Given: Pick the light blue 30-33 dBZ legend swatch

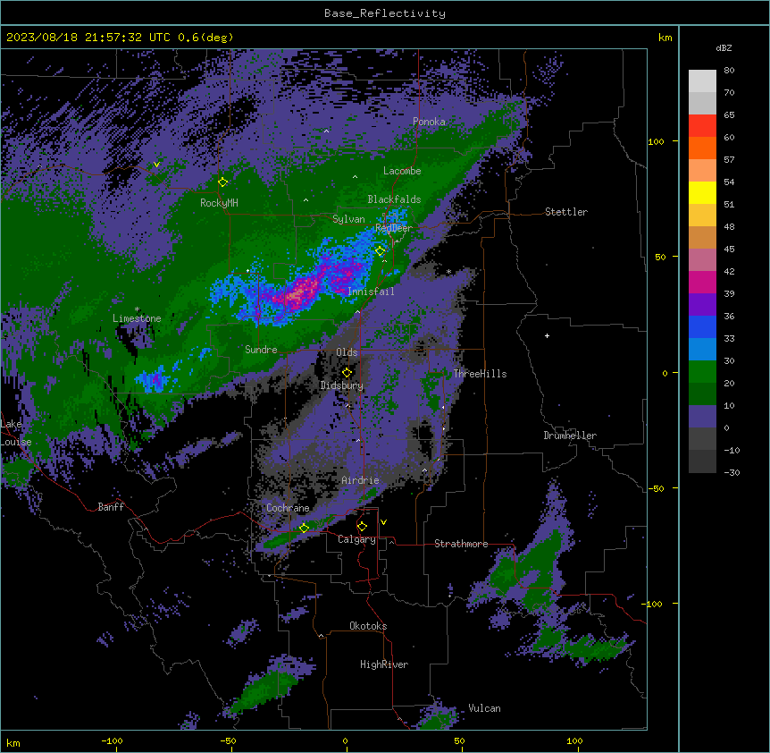Looking at the screenshot, I should coord(702,350).
